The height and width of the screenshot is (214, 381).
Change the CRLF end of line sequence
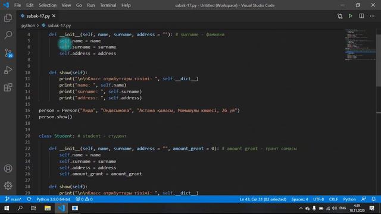[333, 199]
